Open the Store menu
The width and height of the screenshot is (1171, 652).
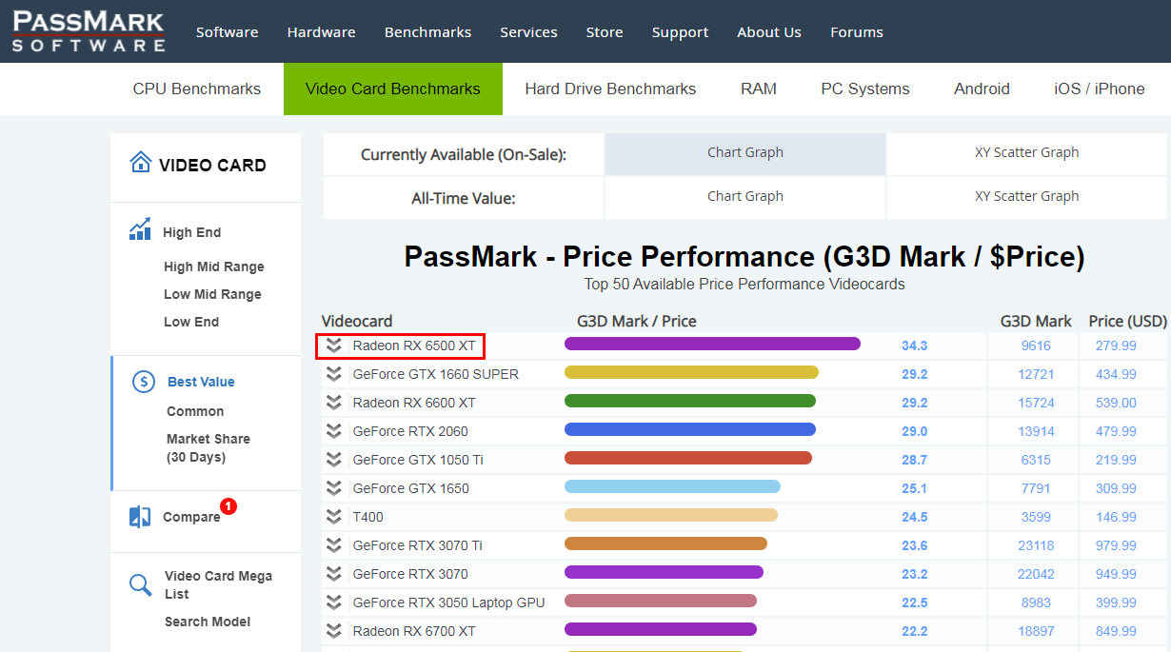click(605, 32)
